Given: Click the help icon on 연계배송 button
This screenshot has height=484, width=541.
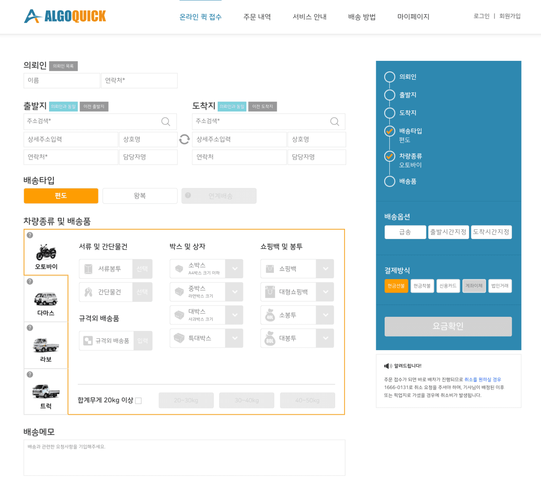Looking at the screenshot, I should tap(188, 195).
